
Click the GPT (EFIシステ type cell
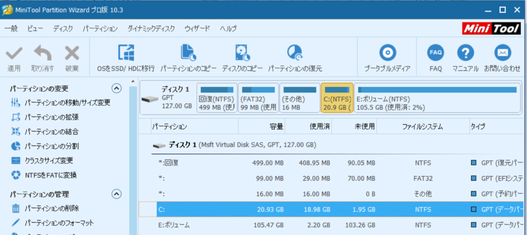(x=497, y=178)
